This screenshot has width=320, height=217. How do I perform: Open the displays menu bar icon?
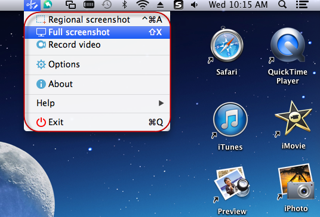(70, 5)
